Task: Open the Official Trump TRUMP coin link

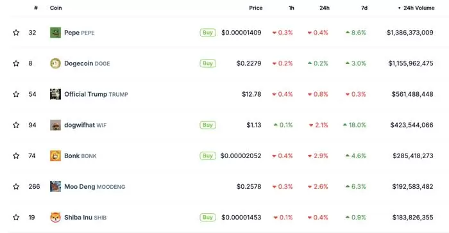Action: pyautogui.click(x=96, y=94)
